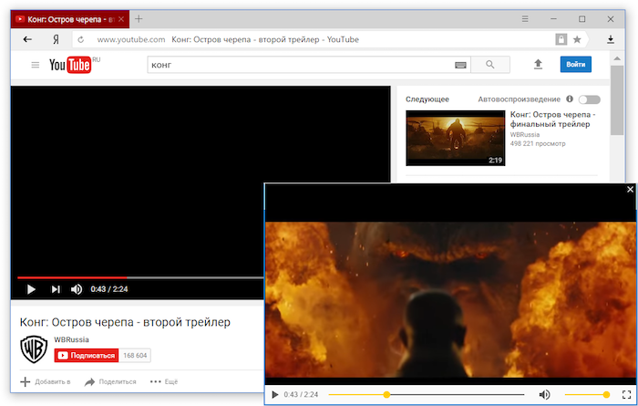Screen dimensions: 638x406
Task: Skip to next video in main player
Action: [56, 289]
